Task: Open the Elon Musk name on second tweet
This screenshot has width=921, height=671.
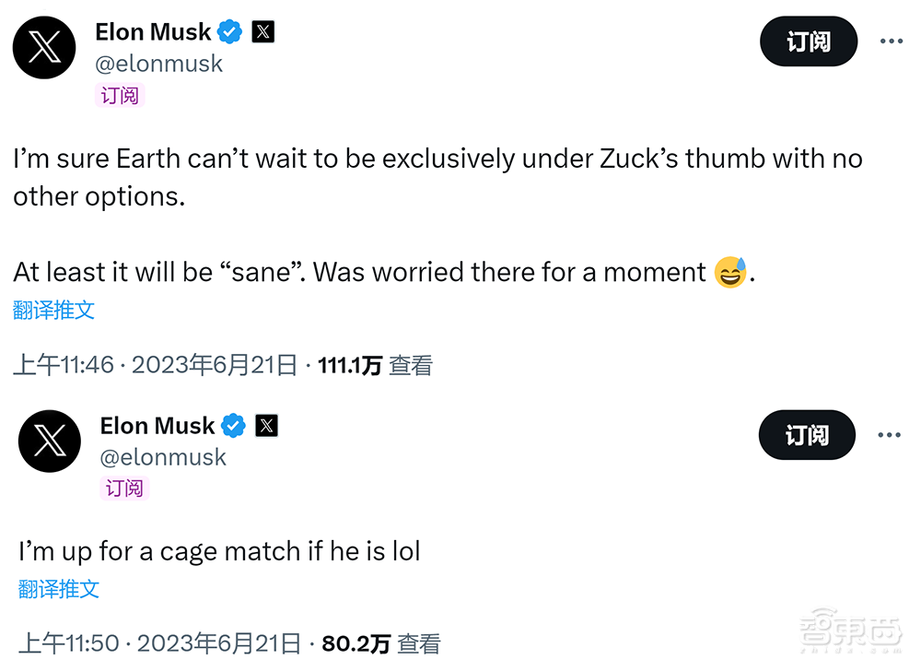Action: pos(157,426)
